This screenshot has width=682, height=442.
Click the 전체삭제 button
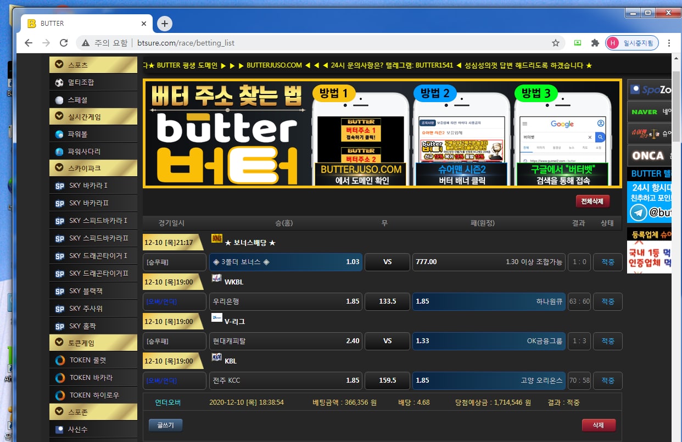[592, 202]
